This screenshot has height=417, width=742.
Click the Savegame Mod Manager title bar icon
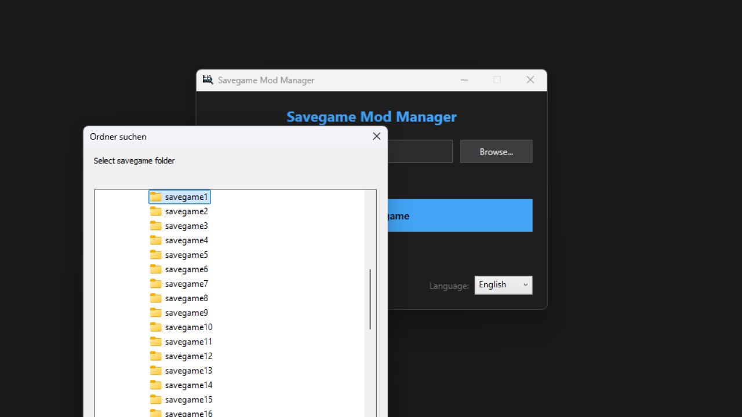click(x=208, y=80)
